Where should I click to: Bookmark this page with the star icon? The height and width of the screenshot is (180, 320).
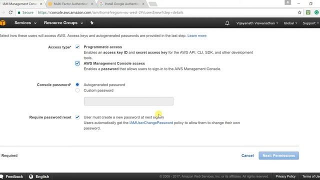pos(299,12)
